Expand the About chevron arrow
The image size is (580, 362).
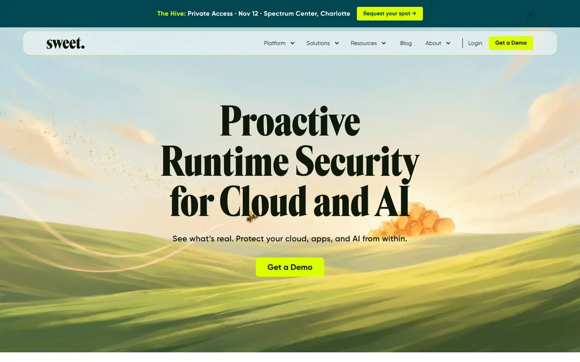[x=449, y=43]
